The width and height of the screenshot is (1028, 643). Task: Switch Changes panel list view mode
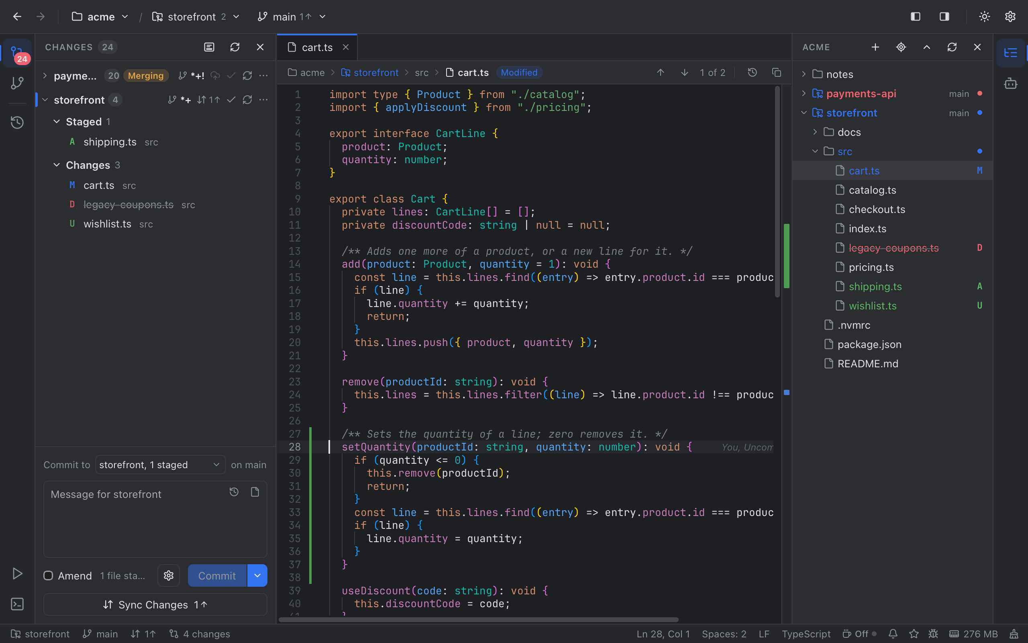click(x=210, y=47)
